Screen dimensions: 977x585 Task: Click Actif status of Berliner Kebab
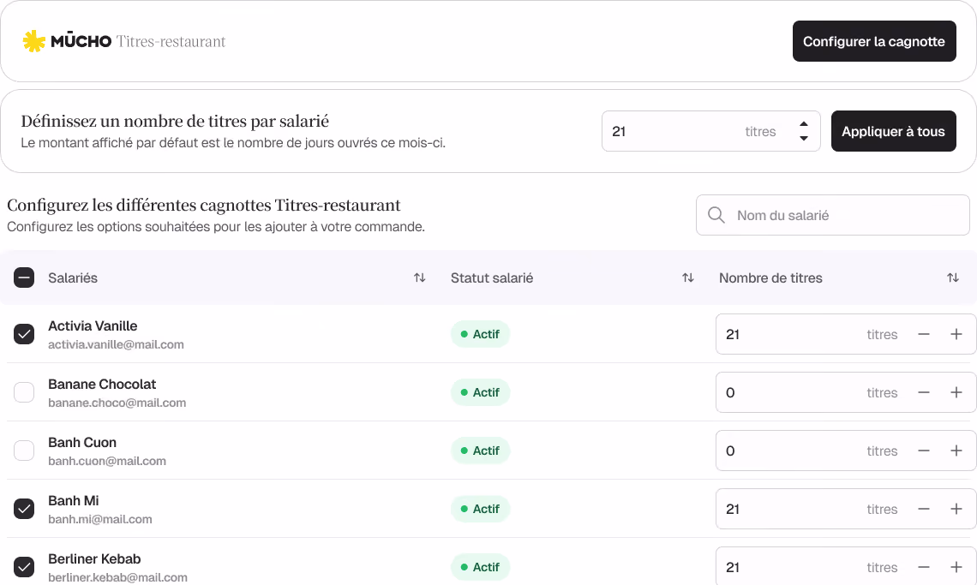click(x=481, y=567)
